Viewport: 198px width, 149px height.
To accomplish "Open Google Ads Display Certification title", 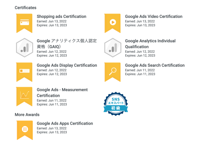I will click(x=67, y=65).
